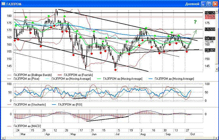Image resolution: width=219 pixels, height=140 pixels.
Task: Select the Bollinger Bands legend entry
Action: (29, 75)
